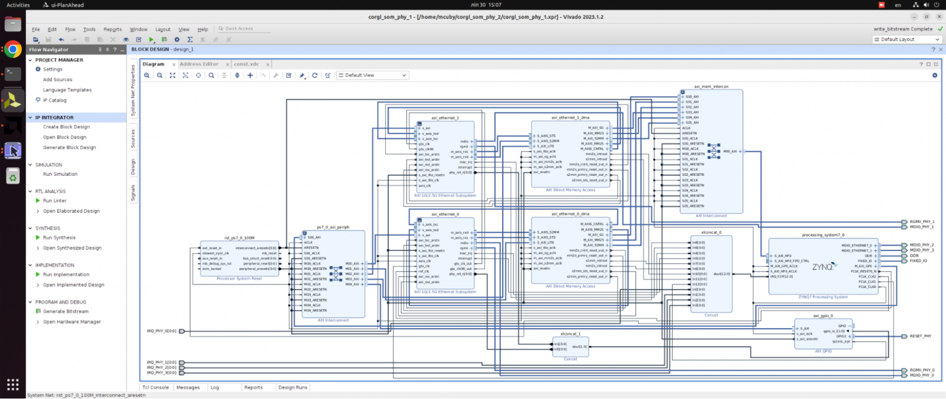Image resolution: width=946 pixels, height=399 pixels.
Task: Switch to the const.xdc tab
Action: (x=246, y=64)
